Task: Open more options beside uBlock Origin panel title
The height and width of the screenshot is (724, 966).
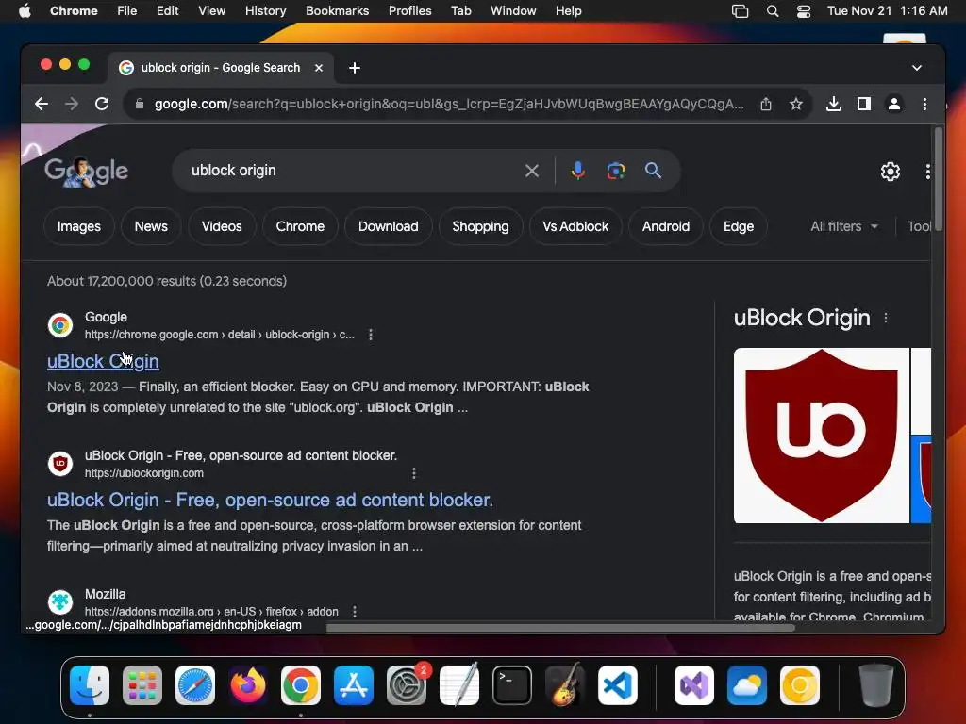Action: (886, 318)
